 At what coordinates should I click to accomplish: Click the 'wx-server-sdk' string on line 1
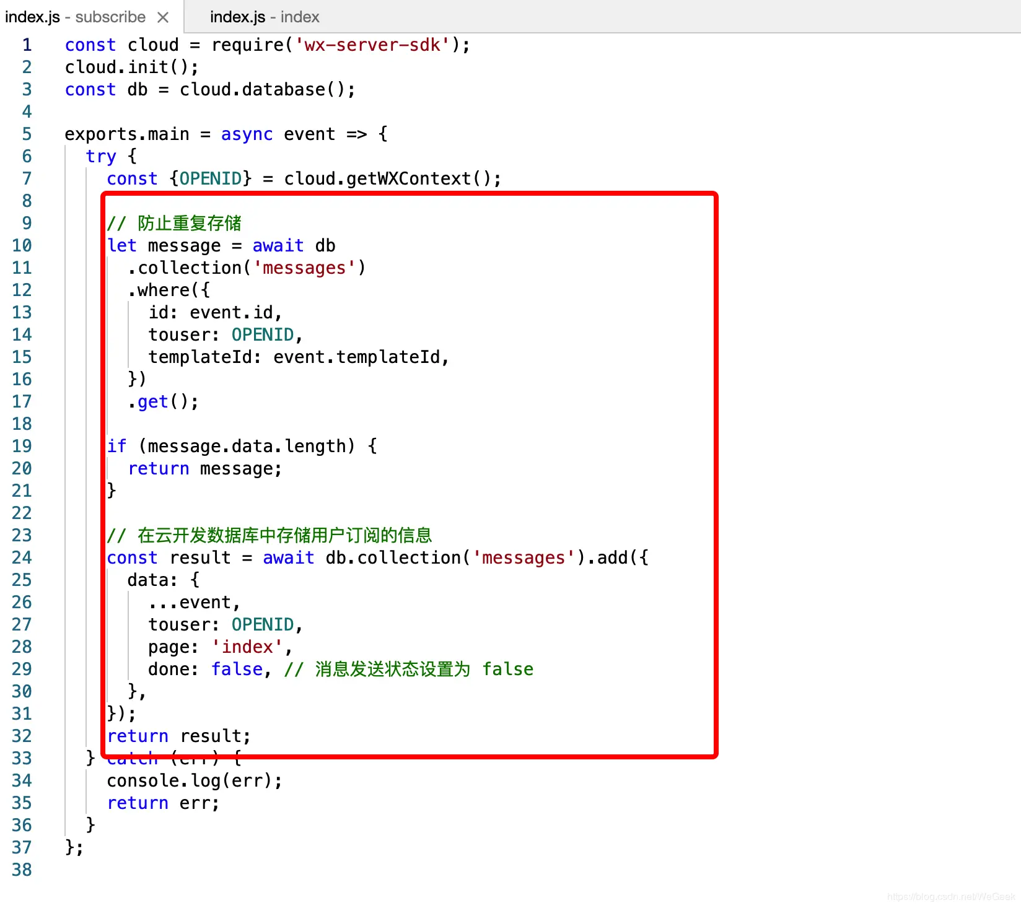click(x=373, y=45)
